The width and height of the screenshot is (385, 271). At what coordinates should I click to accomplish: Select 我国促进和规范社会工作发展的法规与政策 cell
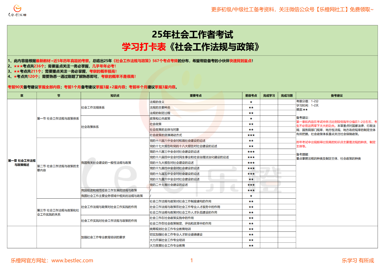[115, 190]
